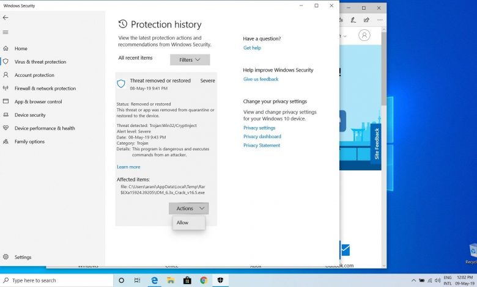Open Family options
This screenshot has width=477, height=287.
click(x=29, y=142)
